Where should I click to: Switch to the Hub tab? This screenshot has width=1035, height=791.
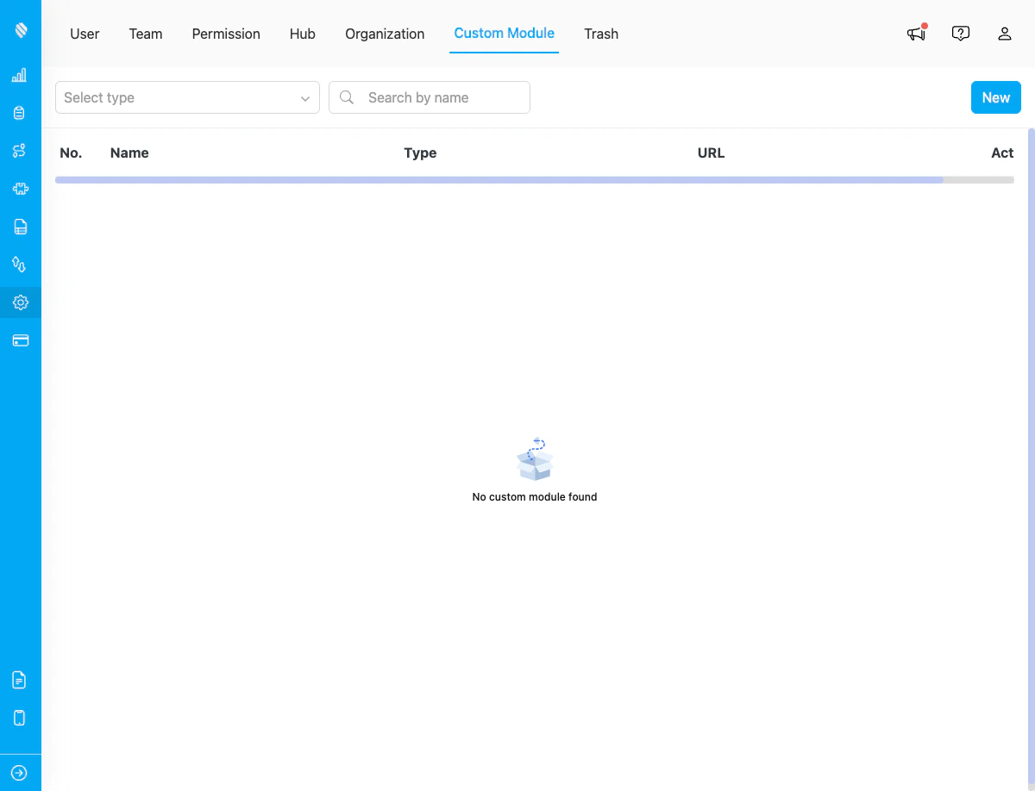[303, 34]
